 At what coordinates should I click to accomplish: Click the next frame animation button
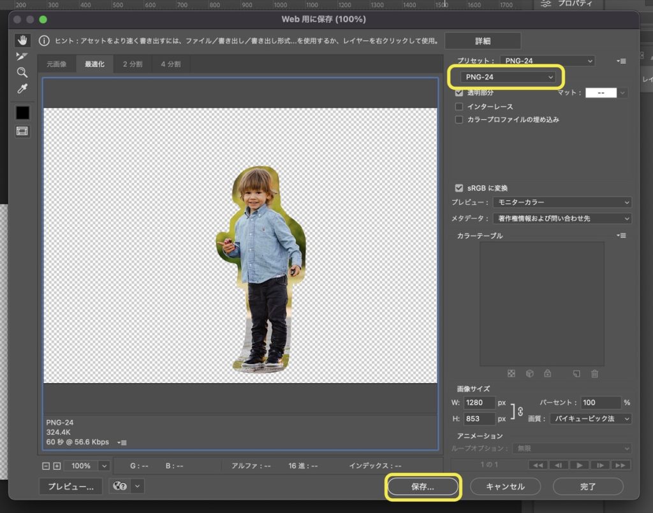599,465
